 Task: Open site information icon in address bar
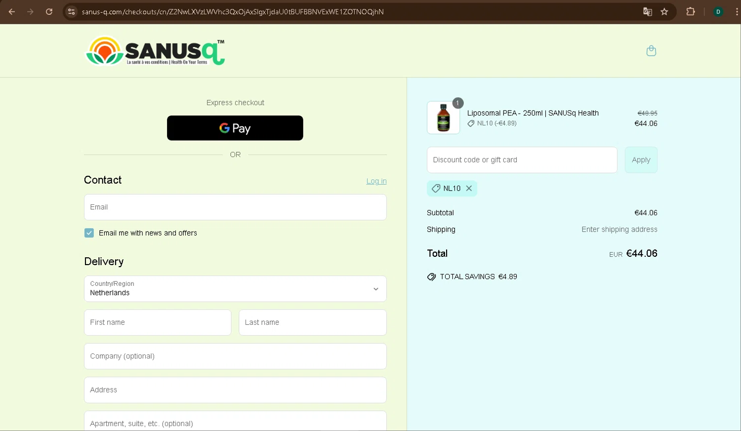[x=72, y=12]
